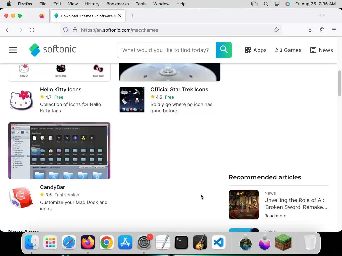
Task: Open the Broken Sword article thumbnail
Action: 243,205
